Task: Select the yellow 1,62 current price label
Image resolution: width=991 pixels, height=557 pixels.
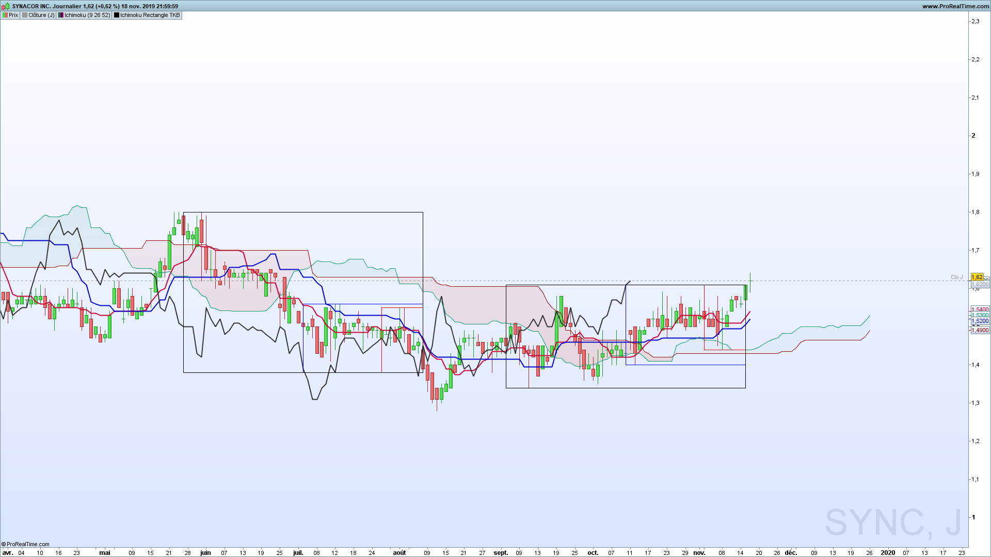Action: [977, 277]
